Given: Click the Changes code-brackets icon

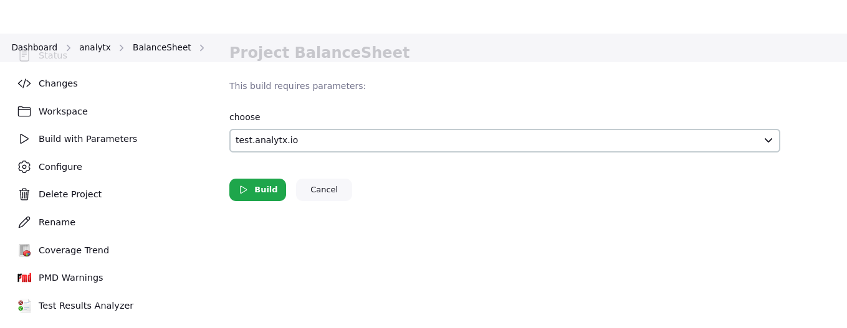Looking at the screenshot, I should pos(24,83).
